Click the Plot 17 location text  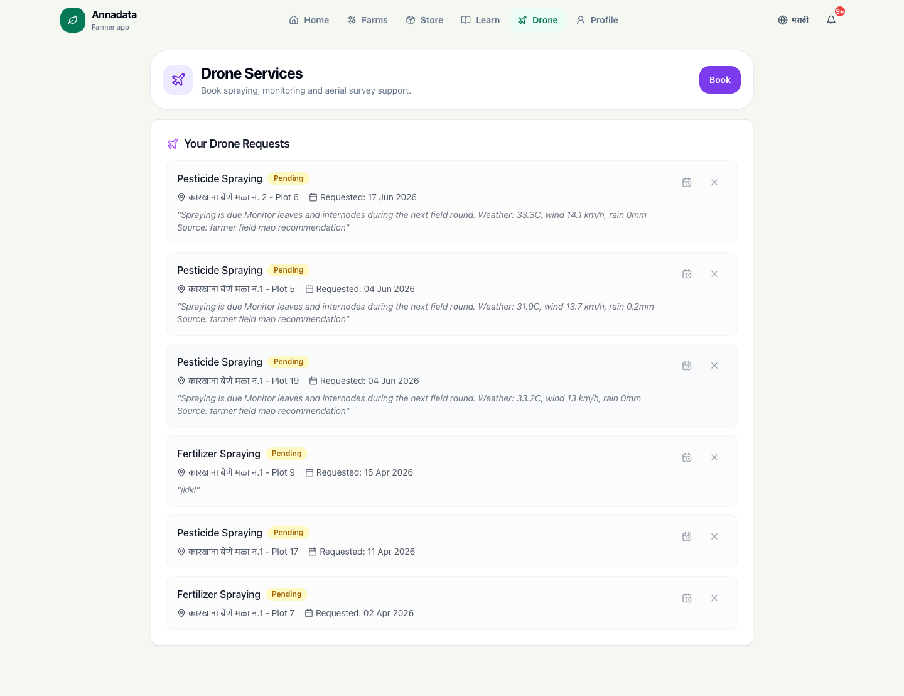coord(244,552)
